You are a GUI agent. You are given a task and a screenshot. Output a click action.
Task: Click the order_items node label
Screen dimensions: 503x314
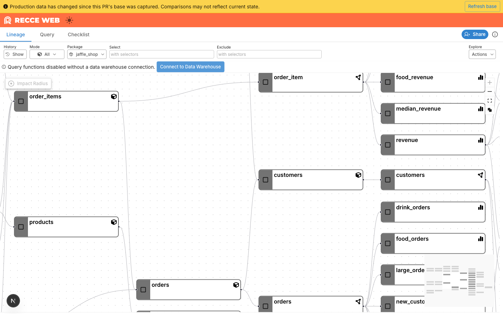(45, 97)
